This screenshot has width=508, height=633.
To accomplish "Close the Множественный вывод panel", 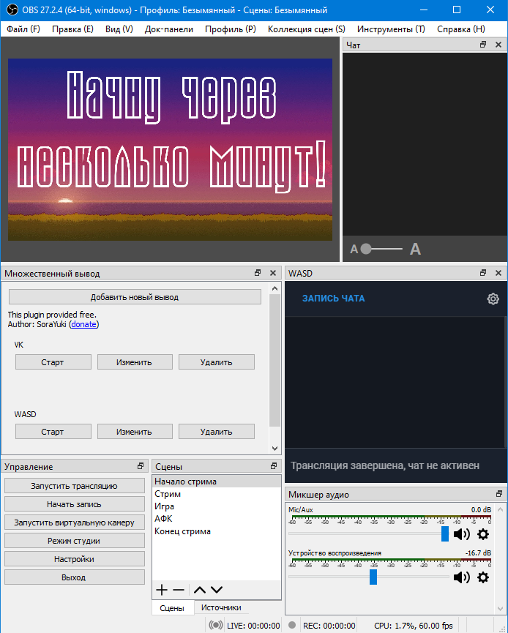I will (273, 273).
